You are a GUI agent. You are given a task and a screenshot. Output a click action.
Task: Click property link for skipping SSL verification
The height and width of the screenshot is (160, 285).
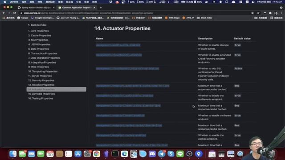click(x=127, y=68)
